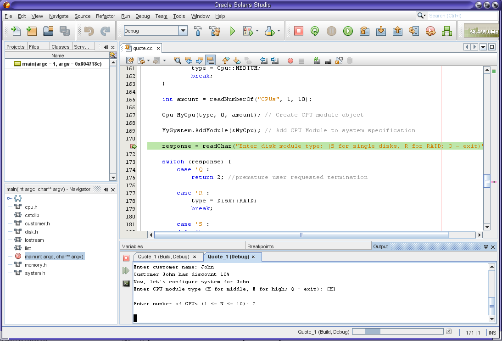Click the Search (Ctrl+I) input field
Viewport: 502px width, 341px height.
point(462,16)
